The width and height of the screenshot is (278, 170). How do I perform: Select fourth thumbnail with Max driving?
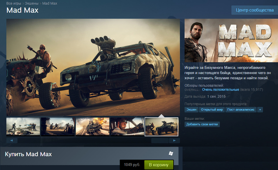[x=127, y=127]
